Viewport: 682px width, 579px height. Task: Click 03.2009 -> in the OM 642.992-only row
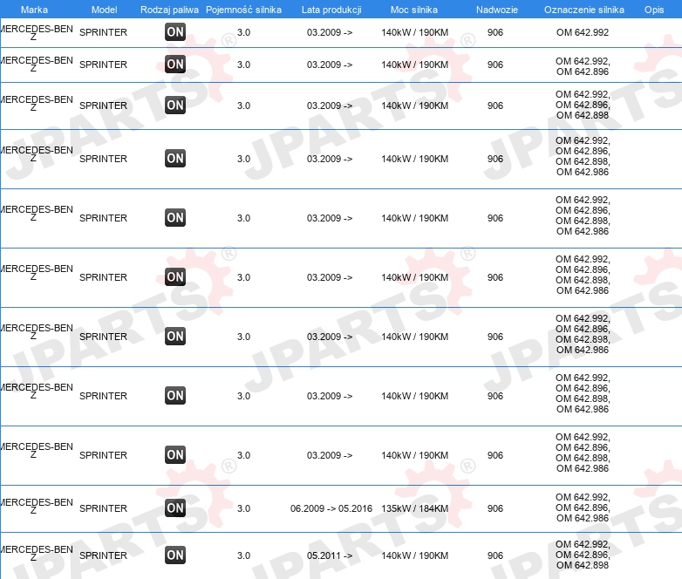(330, 32)
